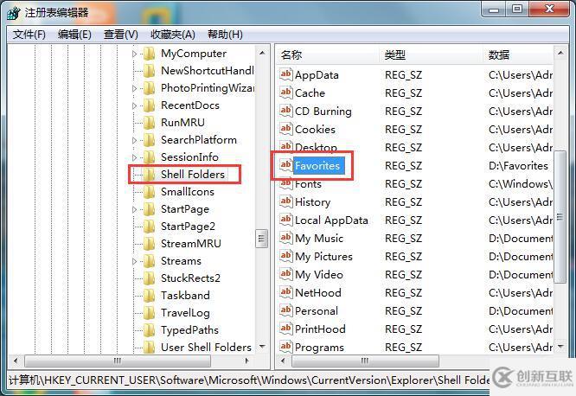The width and height of the screenshot is (576, 396).
Task: Click the values pane horizontal scrollbar
Action: (x=363, y=361)
